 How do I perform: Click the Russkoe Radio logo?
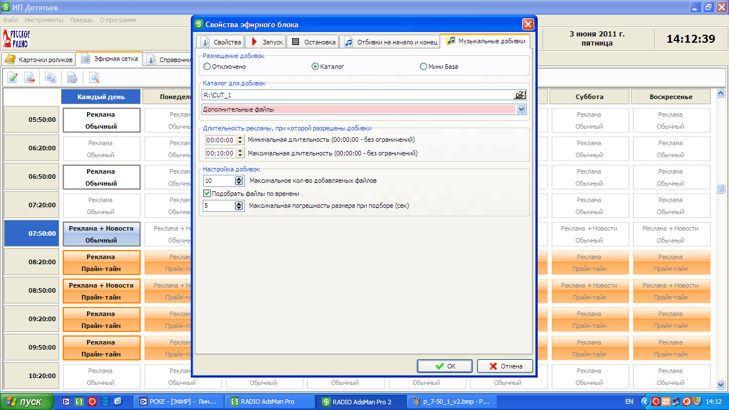(17, 39)
